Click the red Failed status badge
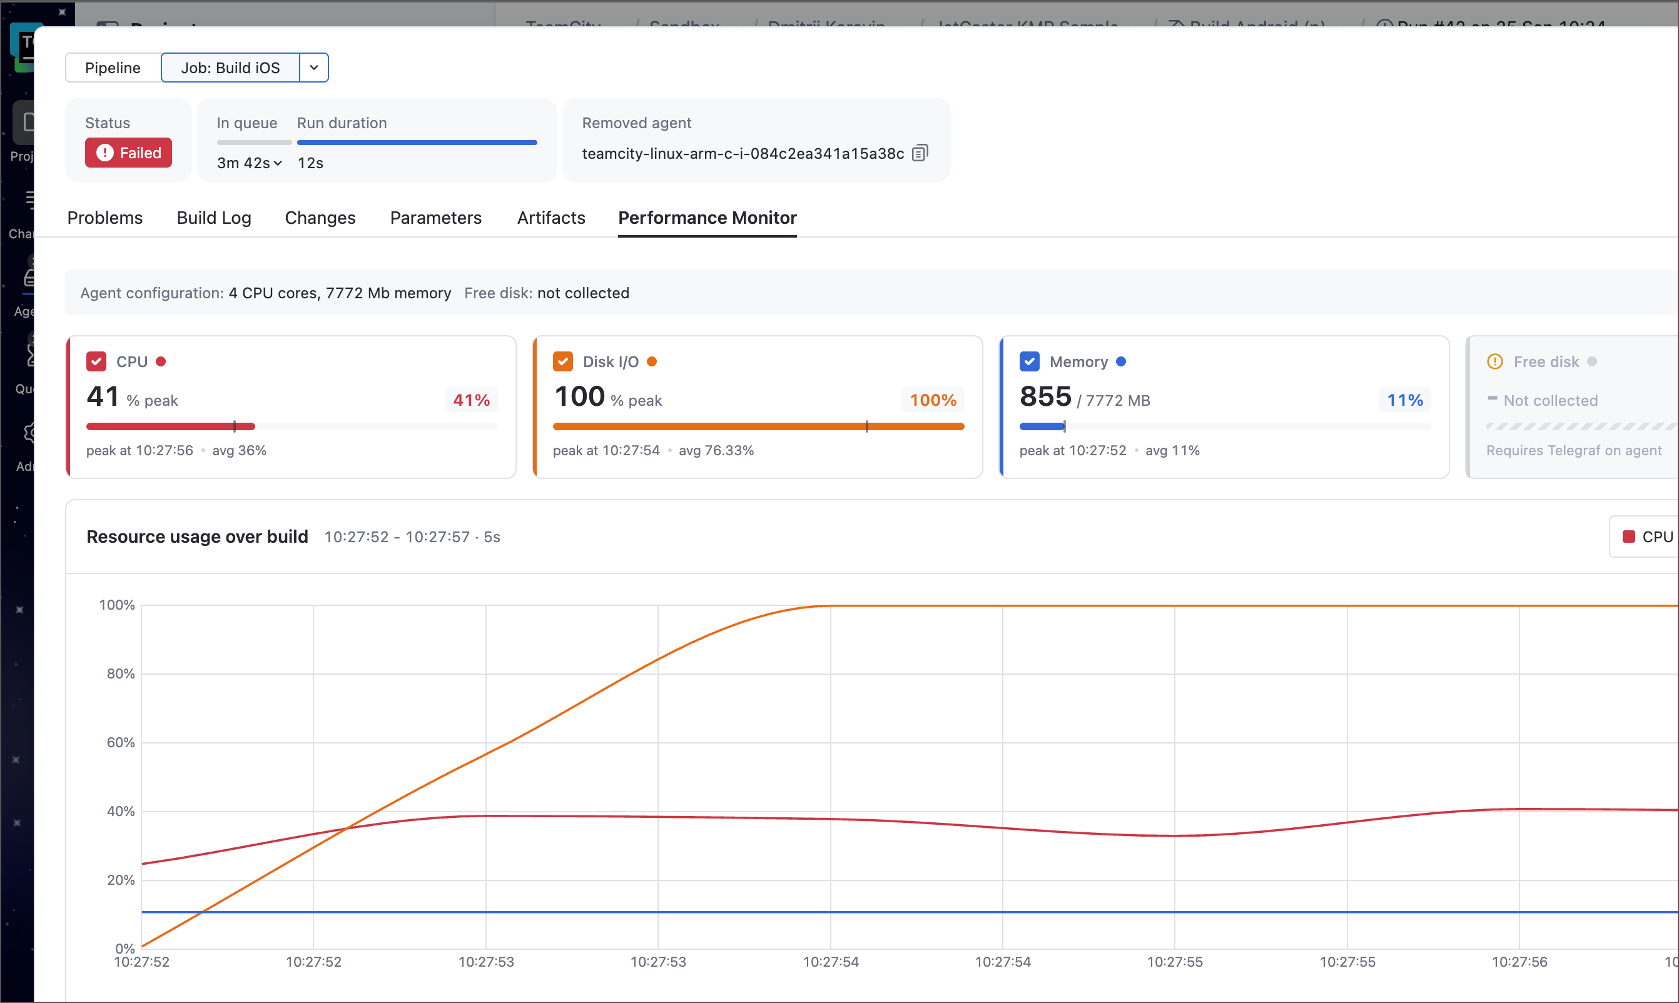 128,153
